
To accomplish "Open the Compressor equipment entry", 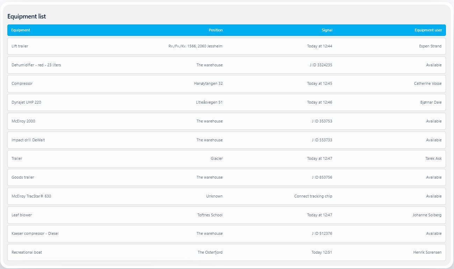I will (22, 83).
